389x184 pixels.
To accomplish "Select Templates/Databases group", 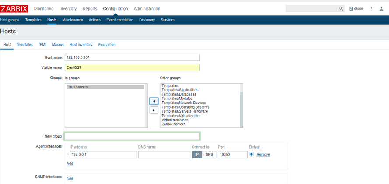I will [x=179, y=94].
